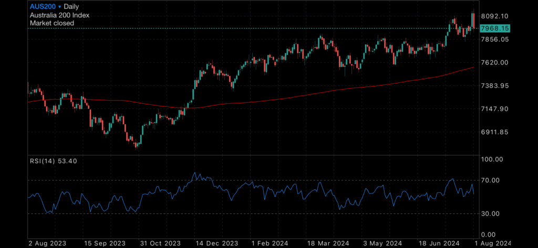Click the 1 Feb 2024 date label

[270, 243]
